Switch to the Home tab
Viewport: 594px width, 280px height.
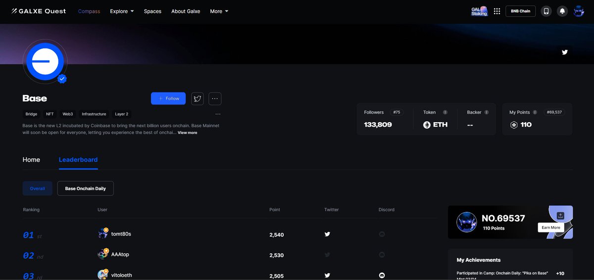[31, 160]
